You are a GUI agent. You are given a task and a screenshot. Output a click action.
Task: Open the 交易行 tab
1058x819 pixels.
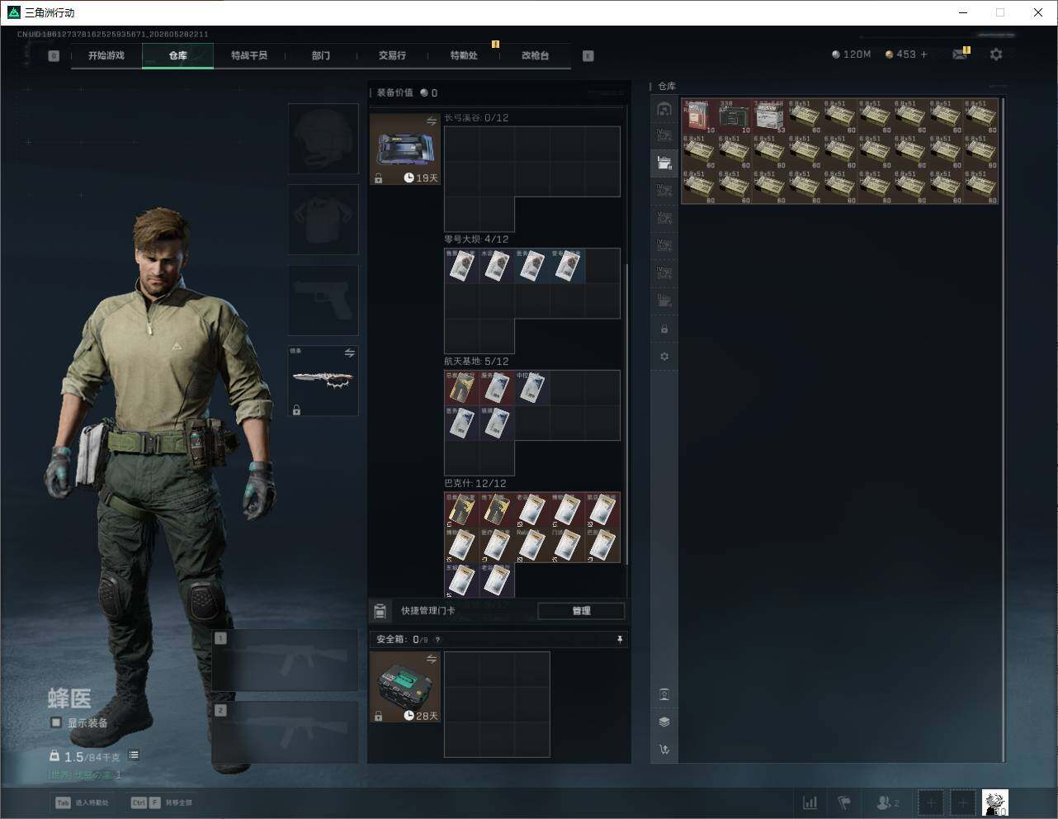(x=392, y=55)
